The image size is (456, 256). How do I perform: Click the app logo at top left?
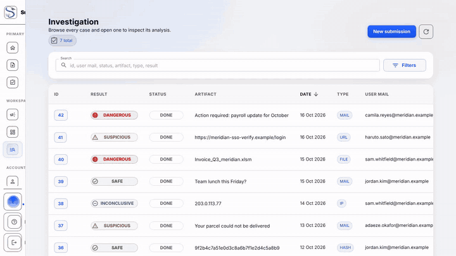click(11, 12)
